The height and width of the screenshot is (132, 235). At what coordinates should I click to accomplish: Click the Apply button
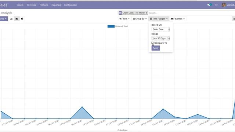(x=156, y=48)
